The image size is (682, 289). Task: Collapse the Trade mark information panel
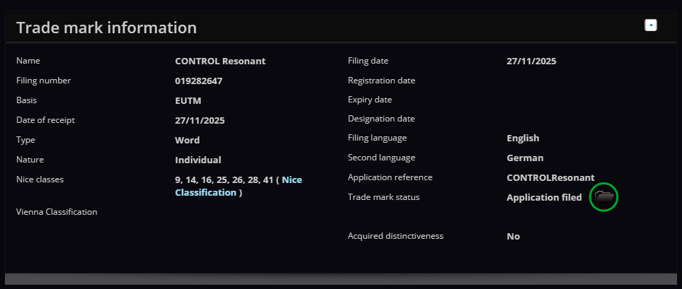pyautogui.click(x=651, y=25)
